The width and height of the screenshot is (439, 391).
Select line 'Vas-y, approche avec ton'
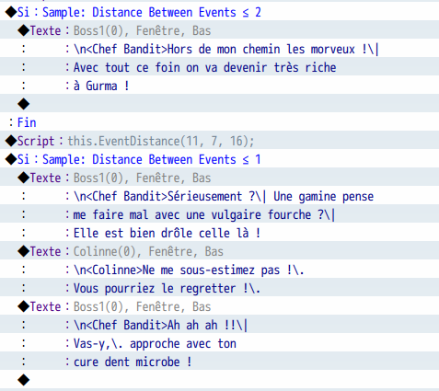point(219,343)
